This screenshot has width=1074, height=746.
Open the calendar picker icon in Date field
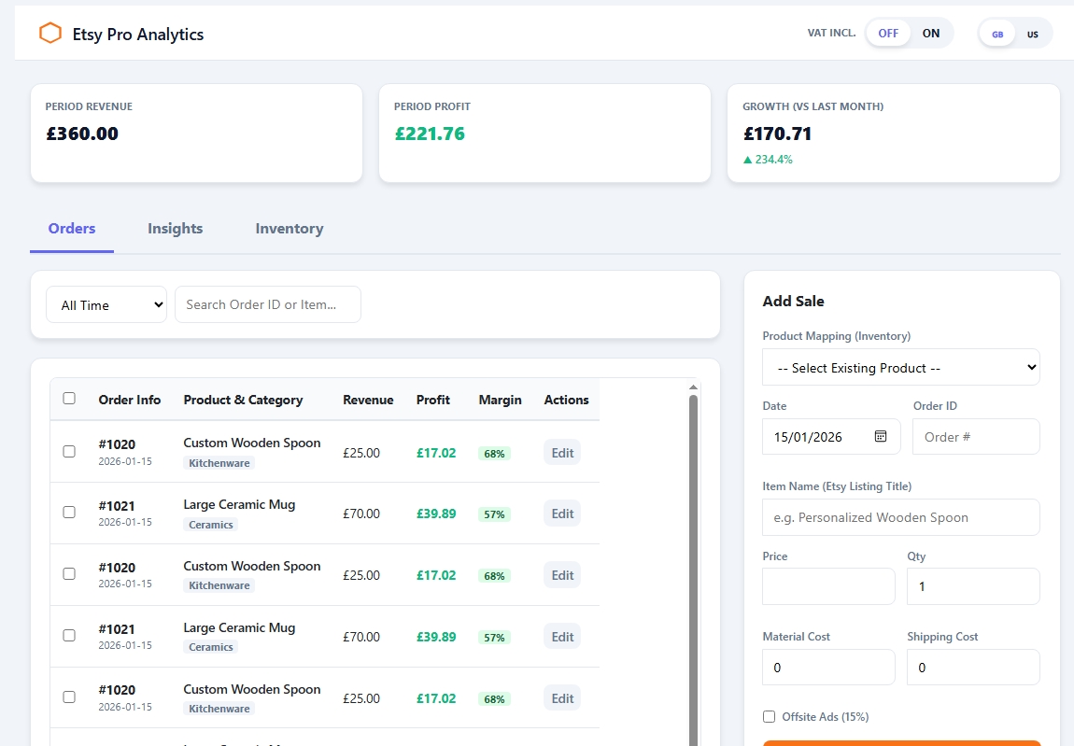(880, 436)
